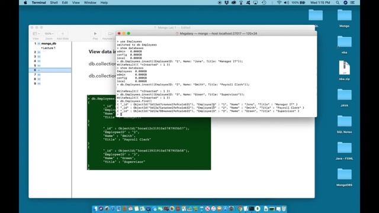This screenshot has height=213, width=379.
Task: Click Add Slide button in Keynote
Action: [63, 35]
